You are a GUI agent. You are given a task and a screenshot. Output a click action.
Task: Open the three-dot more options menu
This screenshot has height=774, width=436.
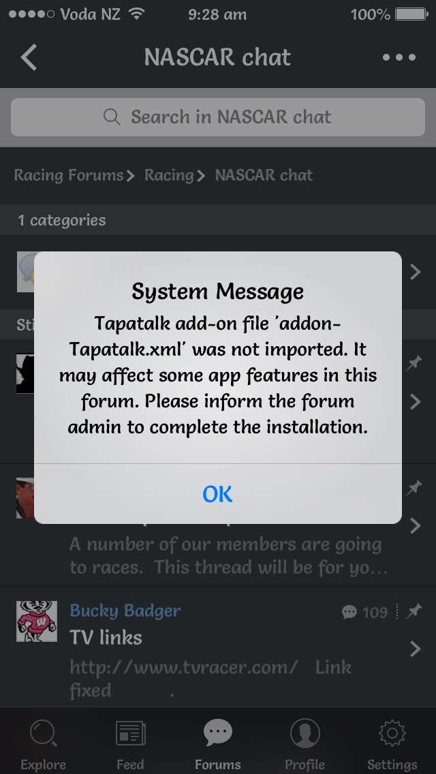399,57
